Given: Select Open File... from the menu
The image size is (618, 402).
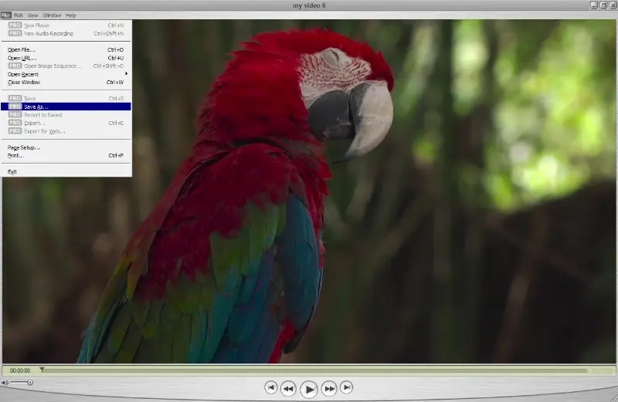Looking at the screenshot, I should [x=66, y=49].
